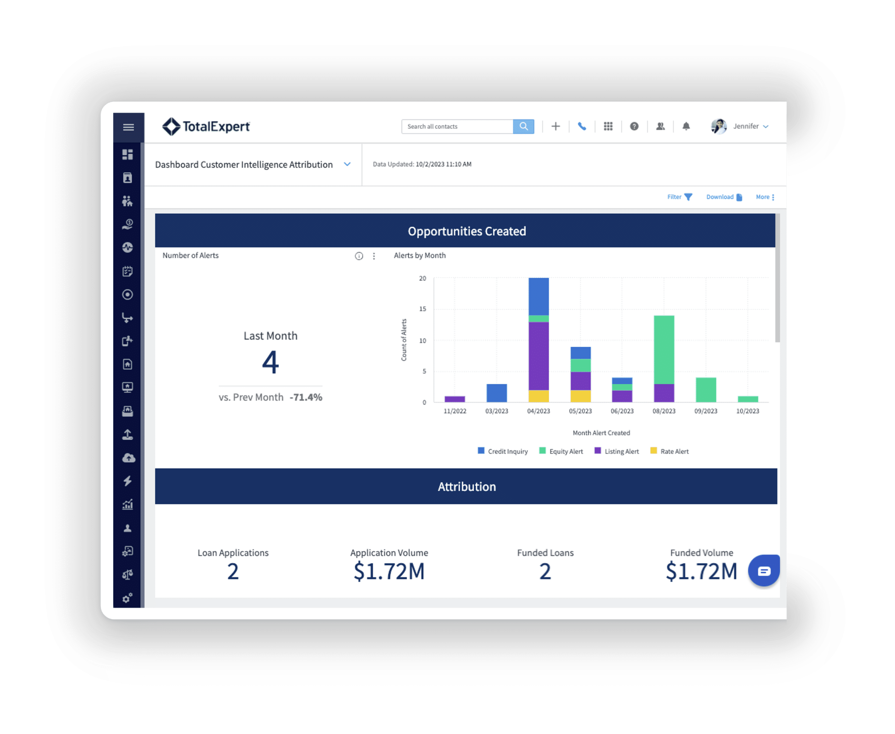895x734 pixels.
Task: Click the search contacts input field
Action: (457, 125)
